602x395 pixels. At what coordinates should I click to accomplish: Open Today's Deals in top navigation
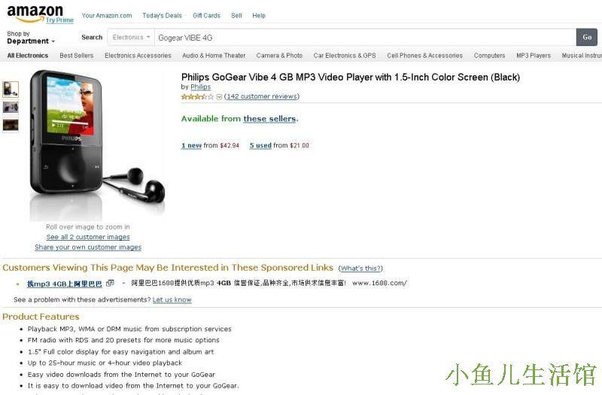point(162,16)
